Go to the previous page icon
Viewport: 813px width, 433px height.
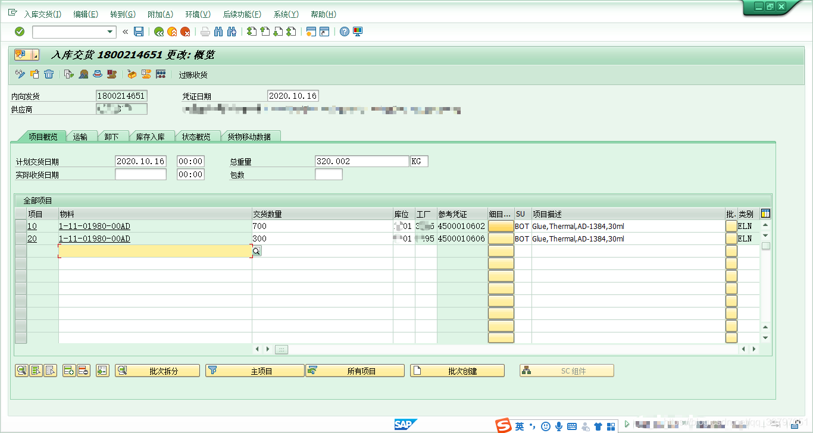point(265,32)
